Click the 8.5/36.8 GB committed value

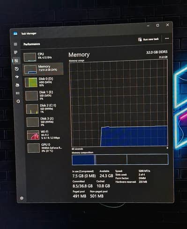coord(82,186)
